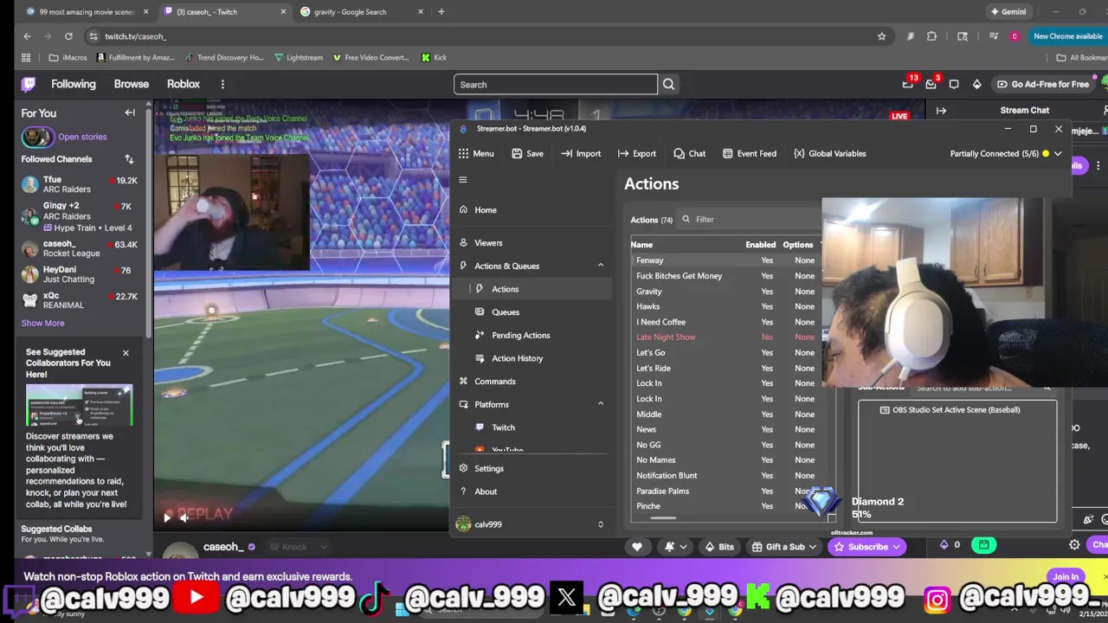Click the Twitch Search field

coord(556,85)
